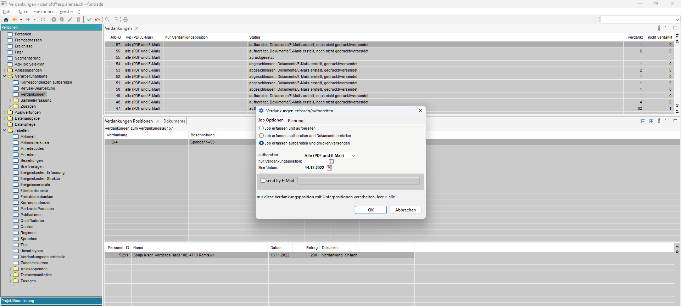Switch to the Planung tab
Screen dimensions: 681x306
(x=295, y=121)
